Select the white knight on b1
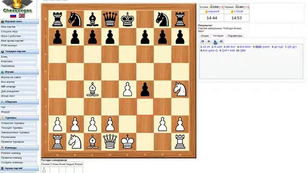 click(x=75, y=142)
